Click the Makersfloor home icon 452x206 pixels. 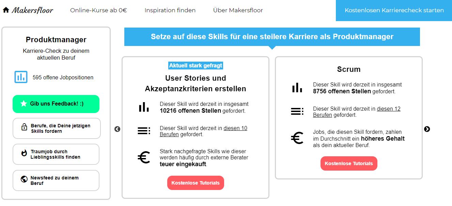(x=6, y=10)
